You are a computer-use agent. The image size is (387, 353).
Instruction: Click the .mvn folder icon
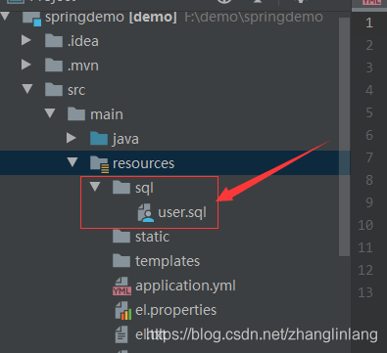(x=54, y=65)
